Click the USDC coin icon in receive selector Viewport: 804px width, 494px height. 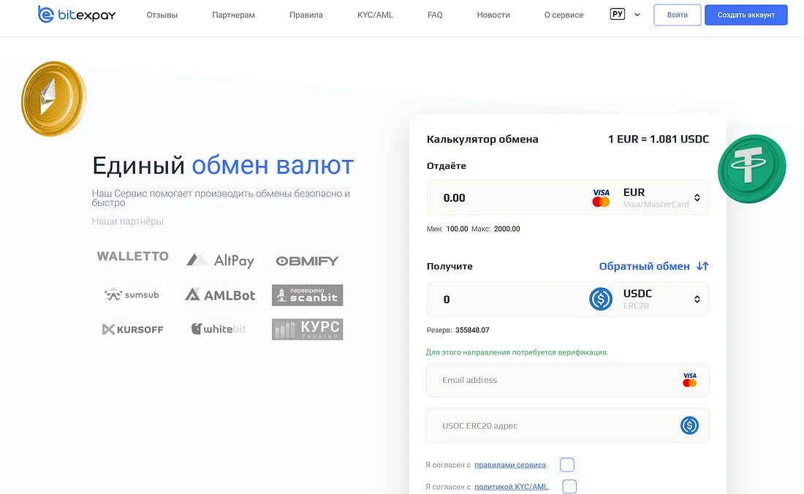600,300
